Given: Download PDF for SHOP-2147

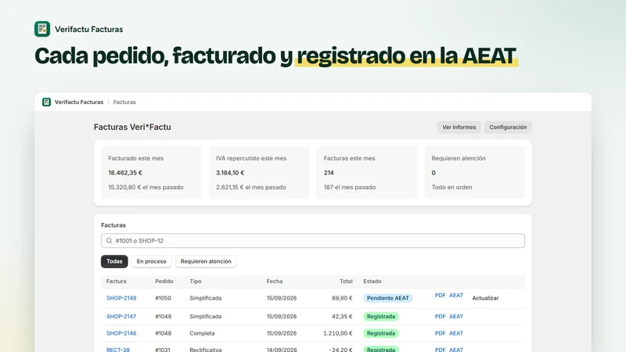Looking at the screenshot, I should 440,317.
